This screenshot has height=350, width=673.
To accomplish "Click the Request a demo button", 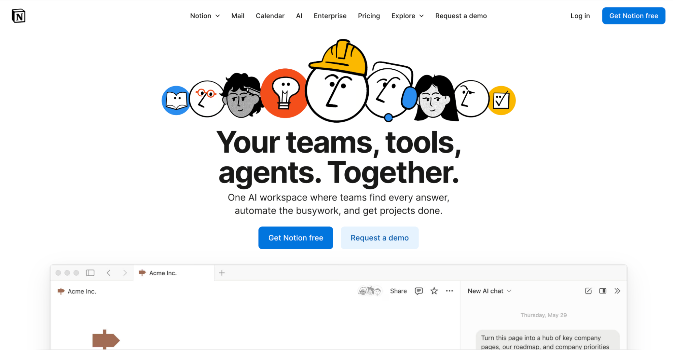I will [x=379, y=237].
